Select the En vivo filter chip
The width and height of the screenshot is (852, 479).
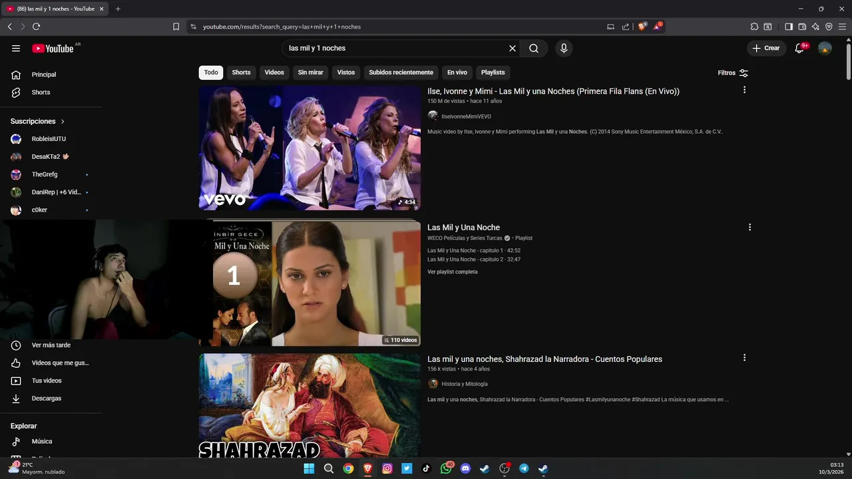457,72
